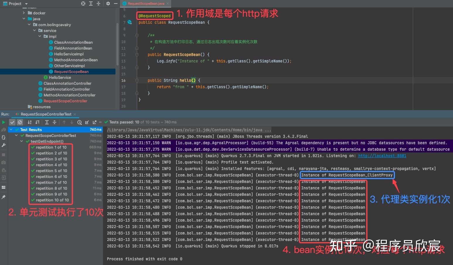This screenshot has height=265, width=453.
Task: Select repetition 5 of 10 test result
Action: [51, 171]
